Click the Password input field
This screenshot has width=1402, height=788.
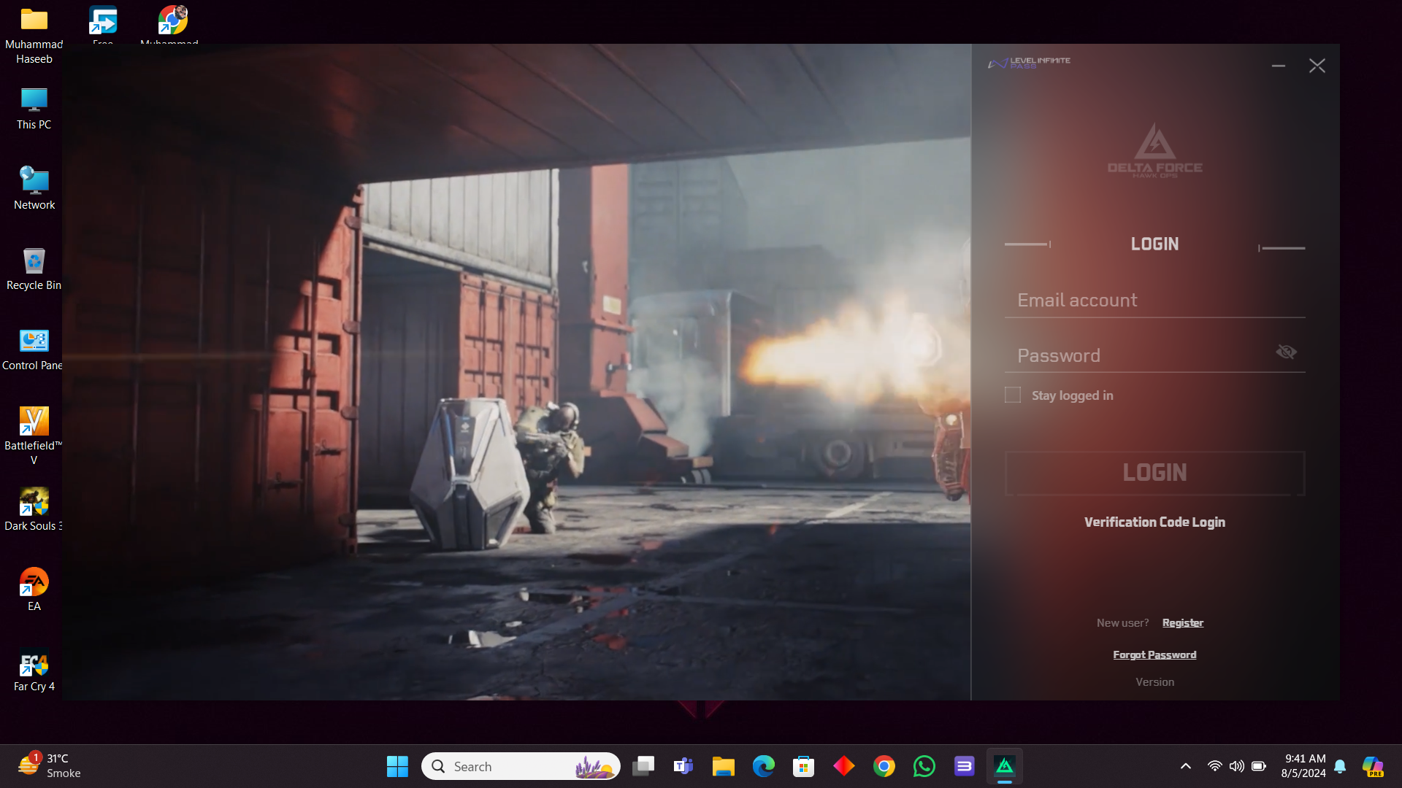(x=1139, y=355)
